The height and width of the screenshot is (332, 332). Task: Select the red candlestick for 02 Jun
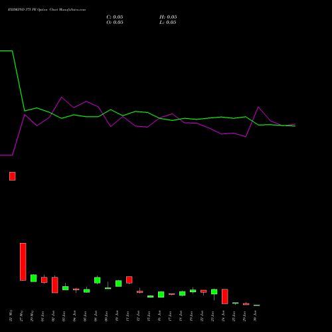(x=55, y=285)
